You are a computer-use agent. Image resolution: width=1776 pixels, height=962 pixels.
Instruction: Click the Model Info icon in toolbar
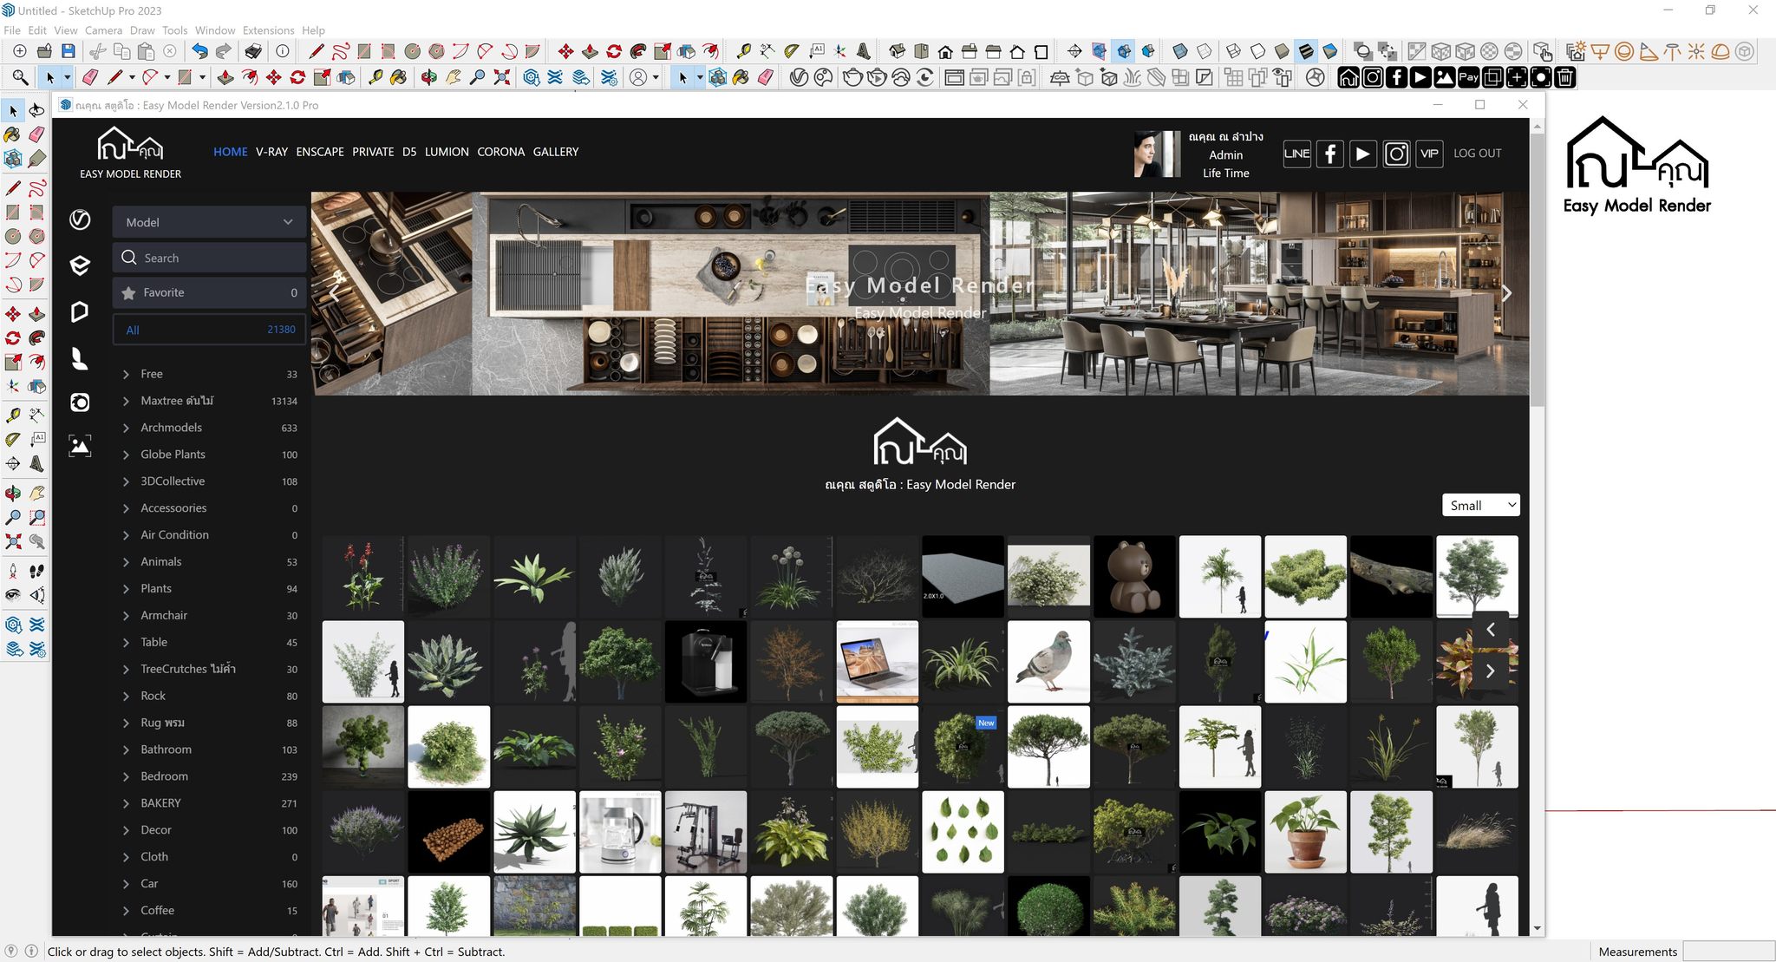(x=283, y=51)
